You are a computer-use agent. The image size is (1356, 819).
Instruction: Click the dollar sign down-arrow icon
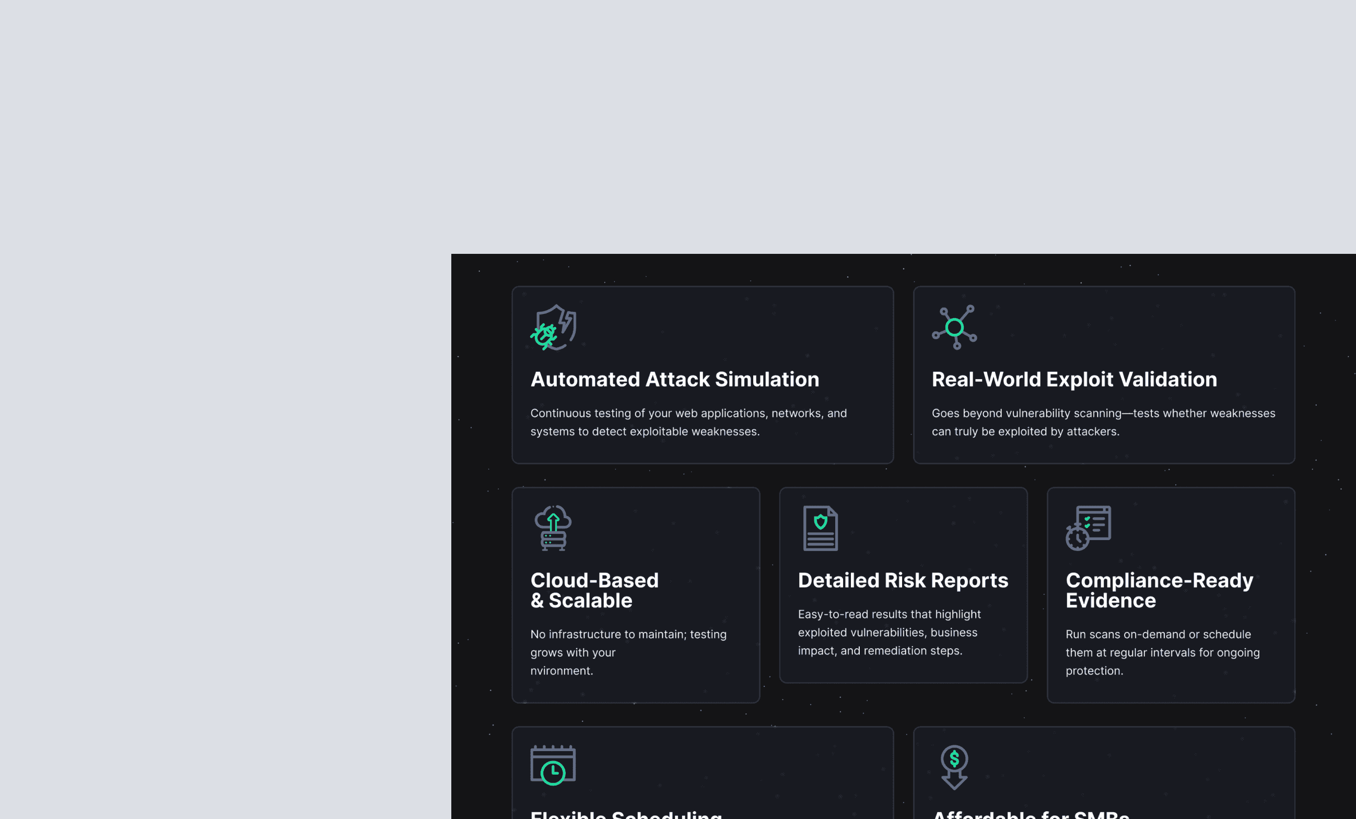pyautogui.click(x=954, y=767)
